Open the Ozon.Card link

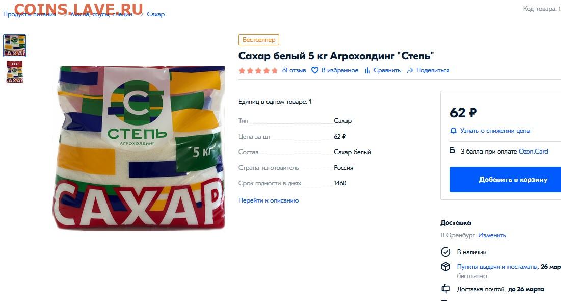click(x=533, y=152)
